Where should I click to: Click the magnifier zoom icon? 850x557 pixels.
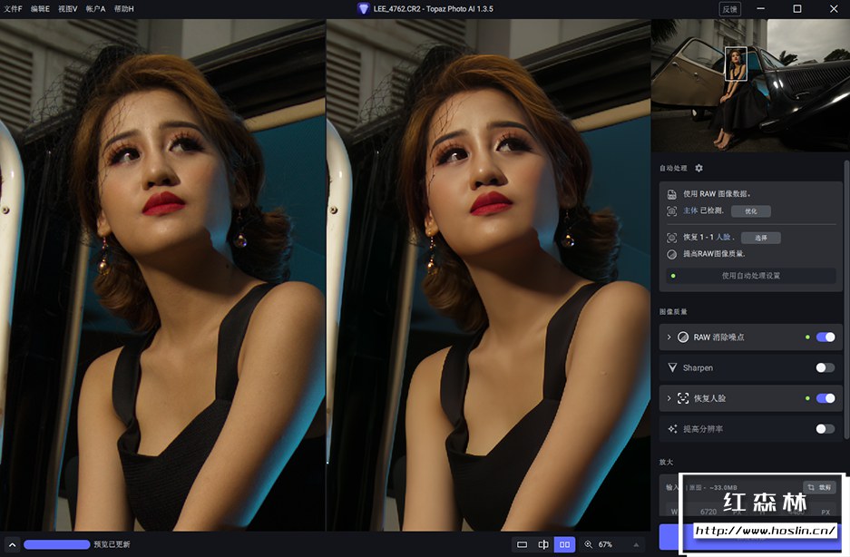589,544
